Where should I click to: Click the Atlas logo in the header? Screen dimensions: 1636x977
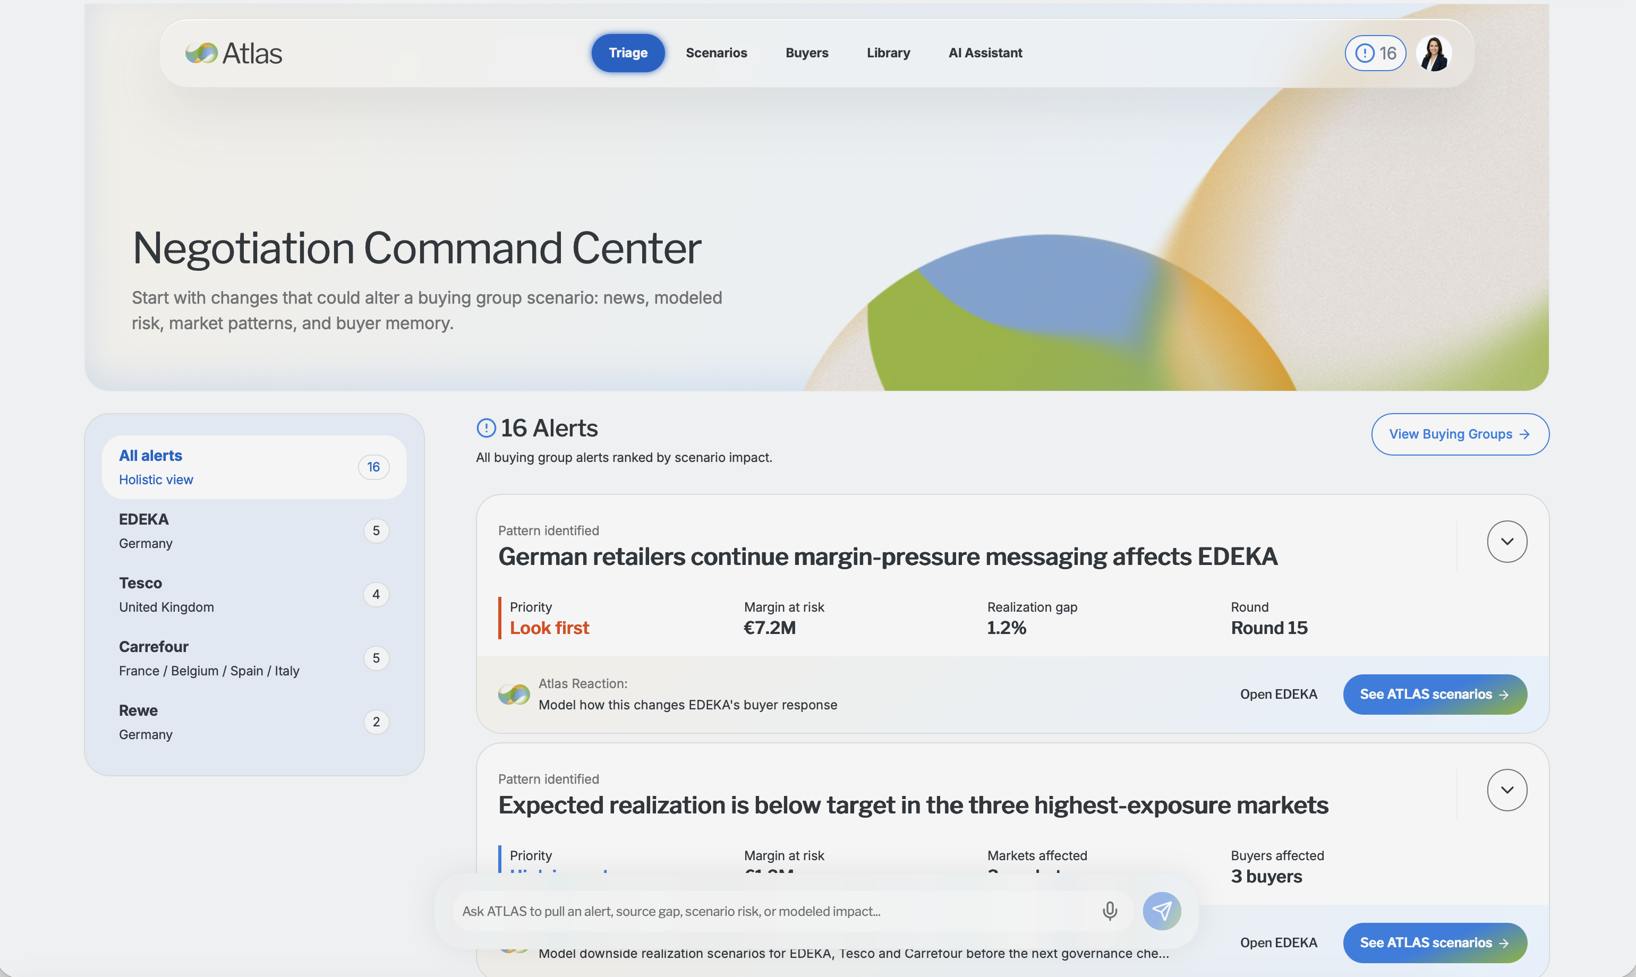click(234, 53)
